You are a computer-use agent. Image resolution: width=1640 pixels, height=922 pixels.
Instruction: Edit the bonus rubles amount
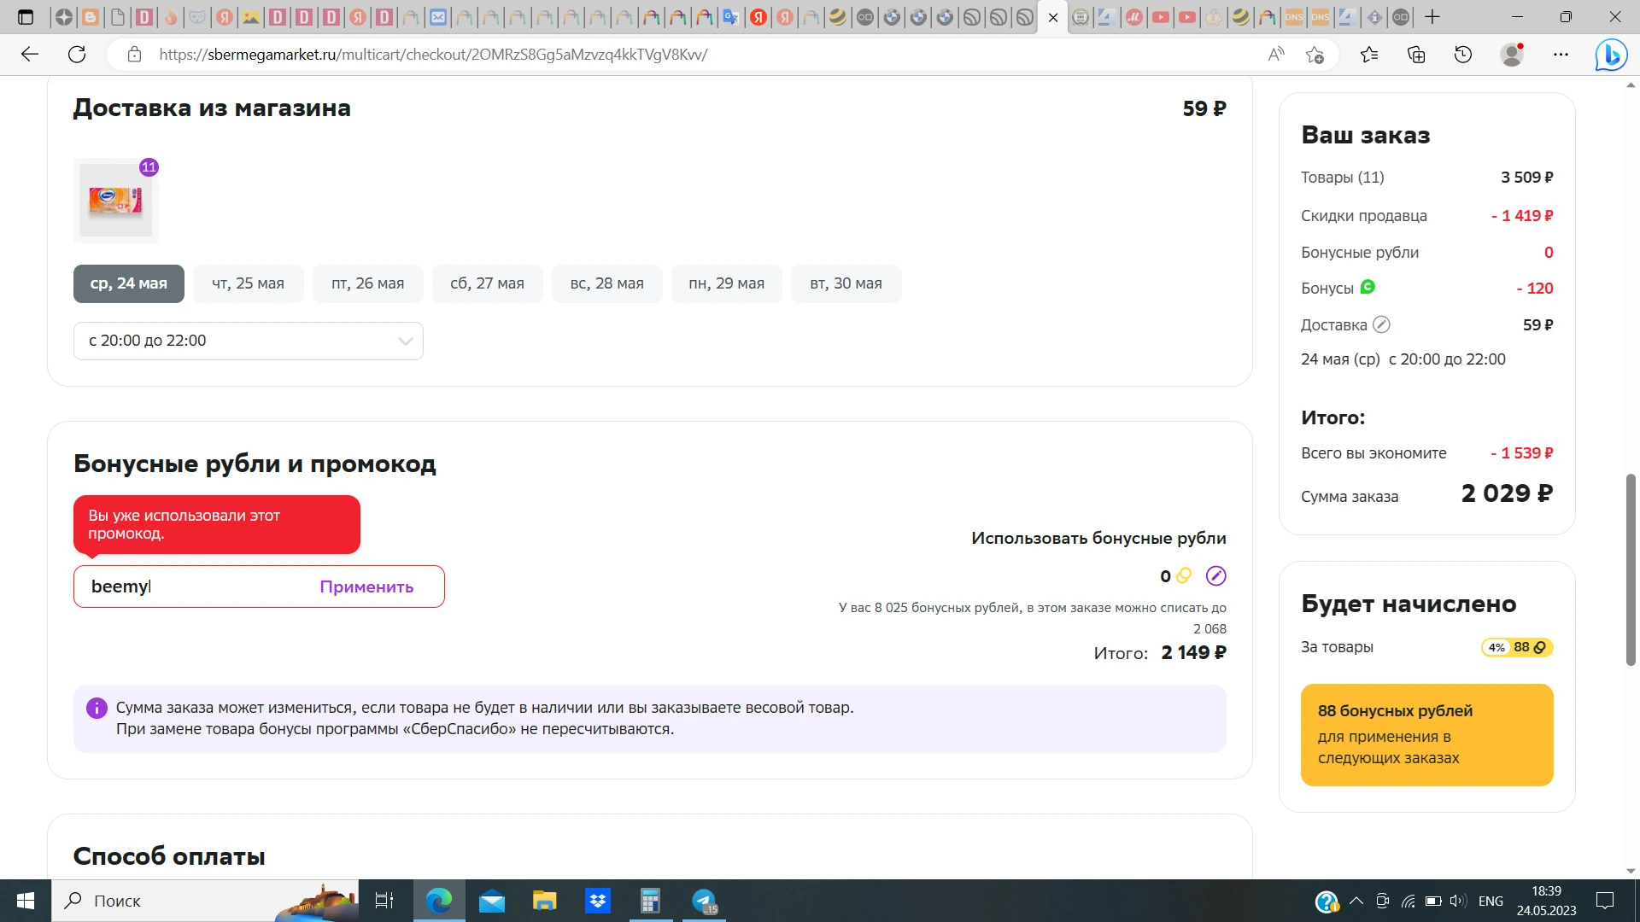click(1215, 576)
